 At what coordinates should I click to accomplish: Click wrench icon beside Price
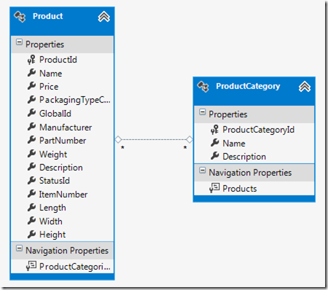point(31,86)
